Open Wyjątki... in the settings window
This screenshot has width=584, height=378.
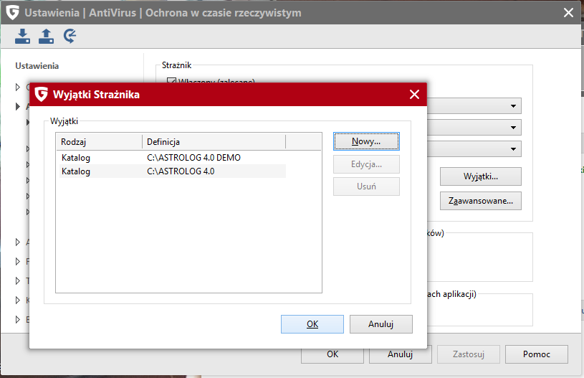(481, 176)
